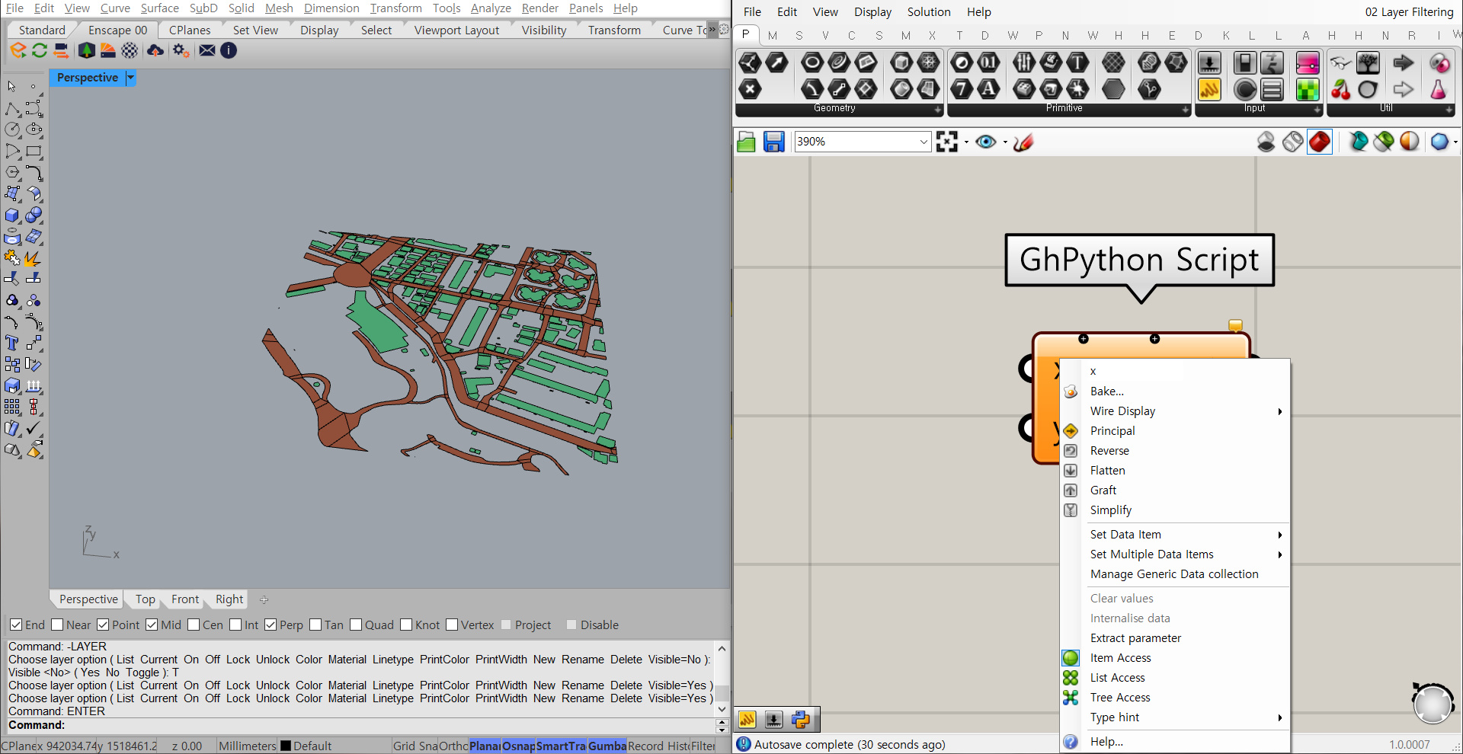Open Enscape settings gear icon

pyautogui.click(x=181, y=50)
